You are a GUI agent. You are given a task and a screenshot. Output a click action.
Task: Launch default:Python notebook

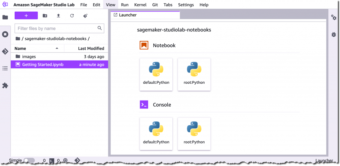coord(156,74)
